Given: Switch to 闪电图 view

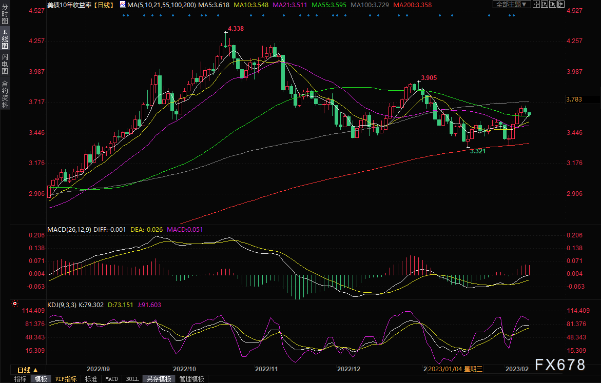Looking at the screenshot, I should point(5,64).
